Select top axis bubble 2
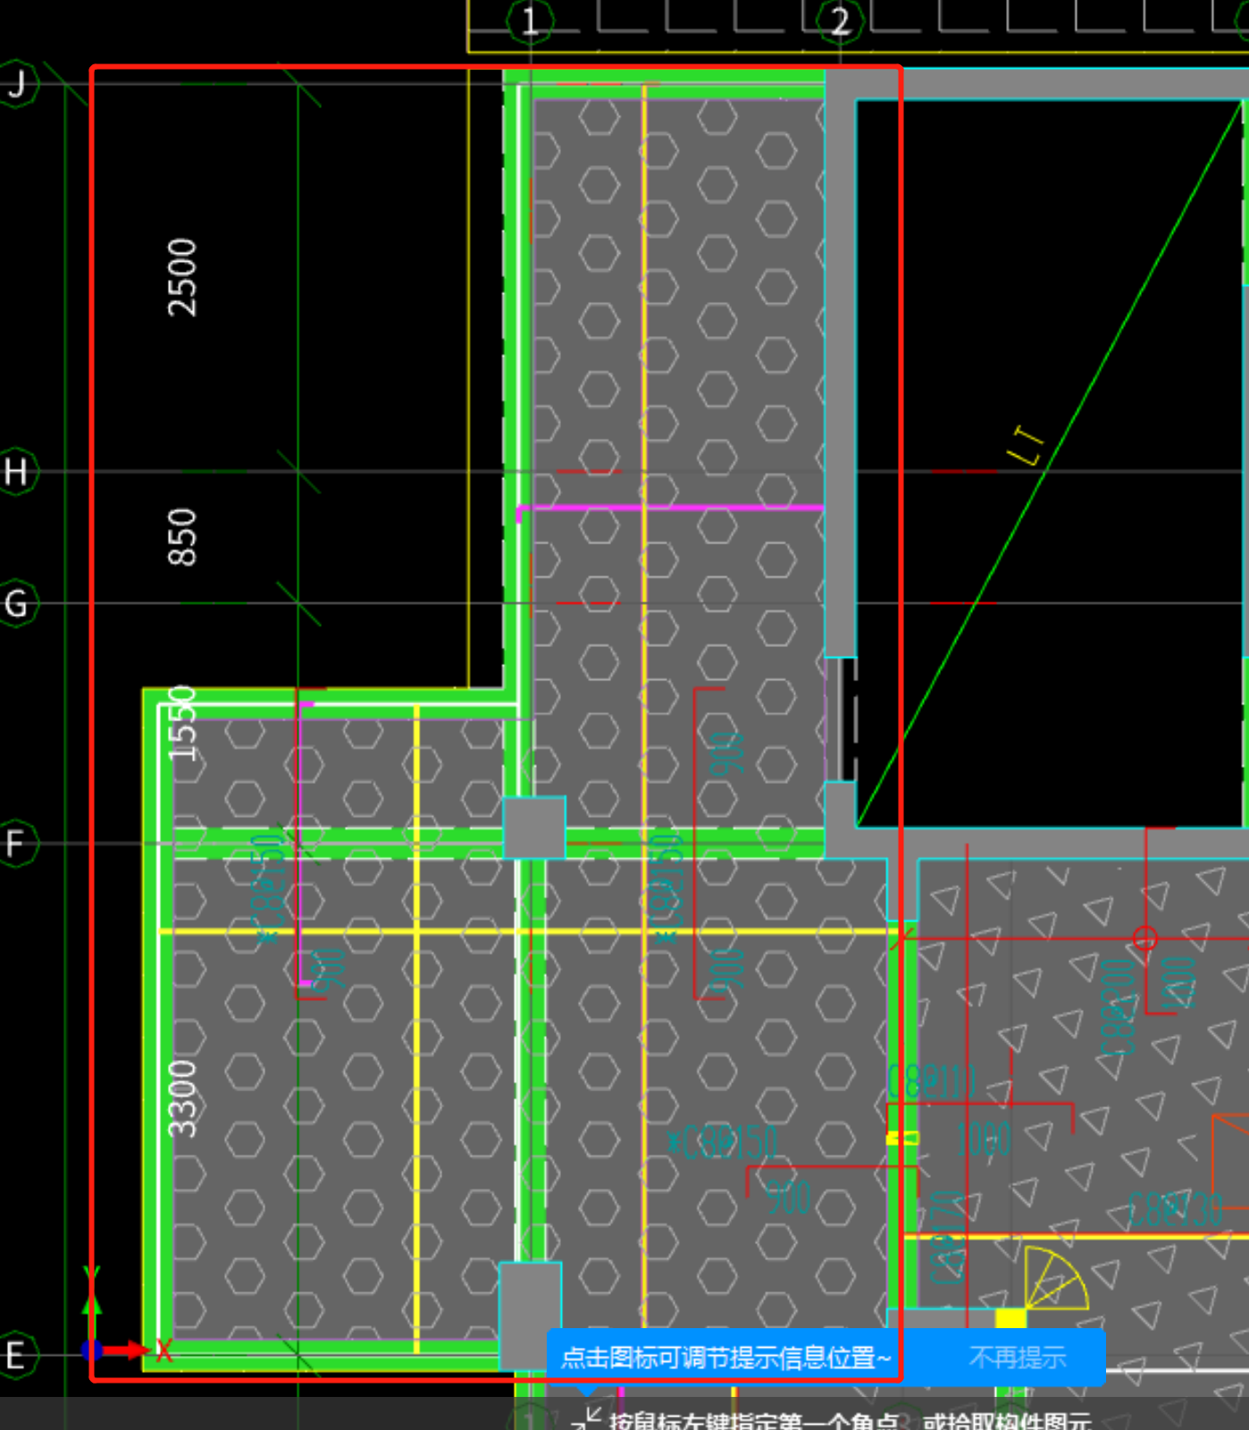 click(840, 21)
